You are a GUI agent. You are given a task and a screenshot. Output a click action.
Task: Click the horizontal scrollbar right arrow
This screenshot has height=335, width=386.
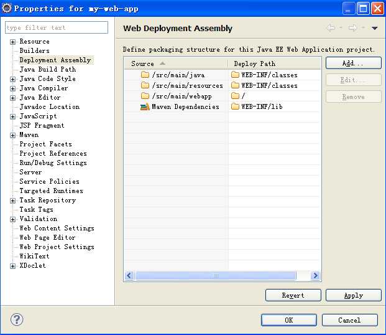click(315, 276)
